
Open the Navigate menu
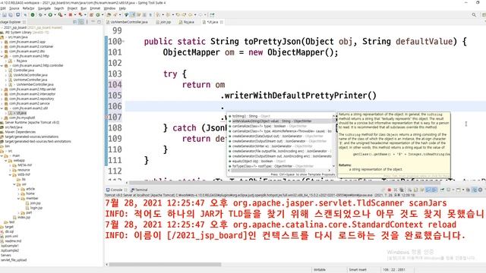(x=44, y=8)
